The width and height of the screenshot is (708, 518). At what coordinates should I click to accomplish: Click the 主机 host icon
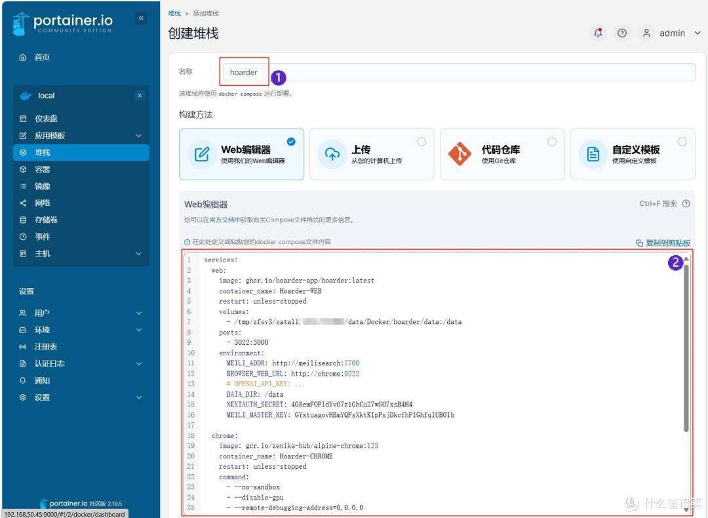(x=23, y=254)
